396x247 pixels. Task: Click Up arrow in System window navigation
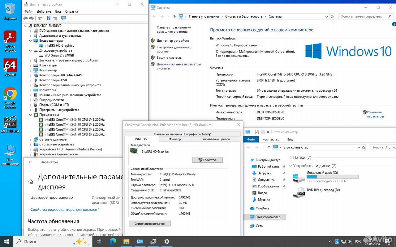pos(174,16)
